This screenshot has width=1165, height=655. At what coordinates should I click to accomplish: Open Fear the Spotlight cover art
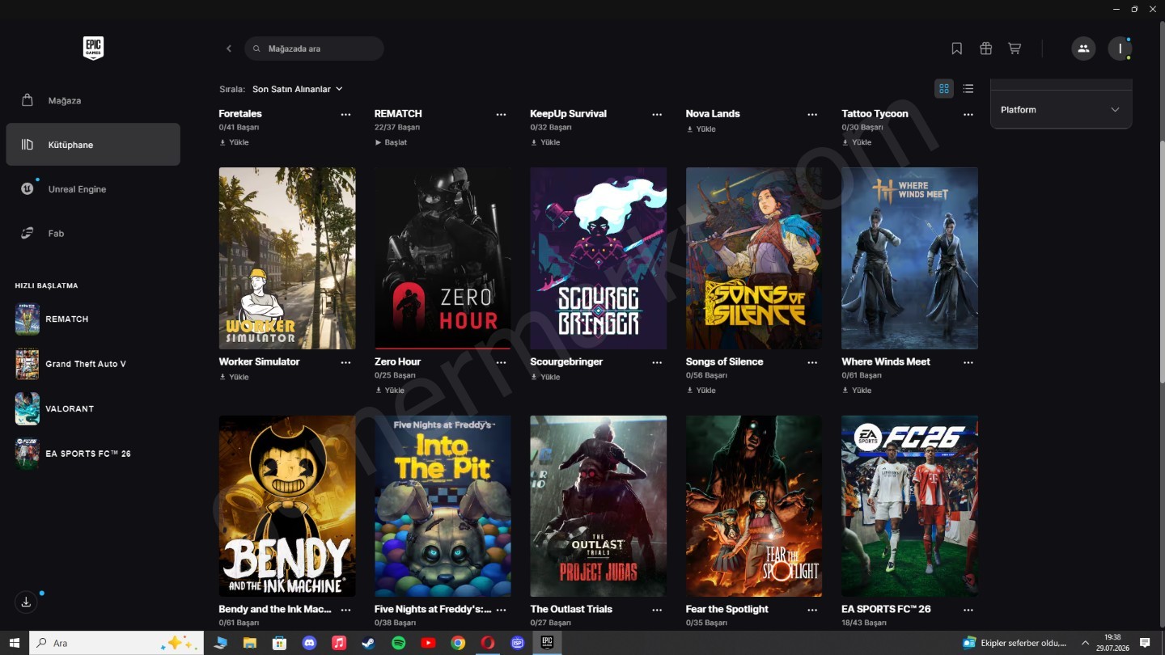(754, 506)
